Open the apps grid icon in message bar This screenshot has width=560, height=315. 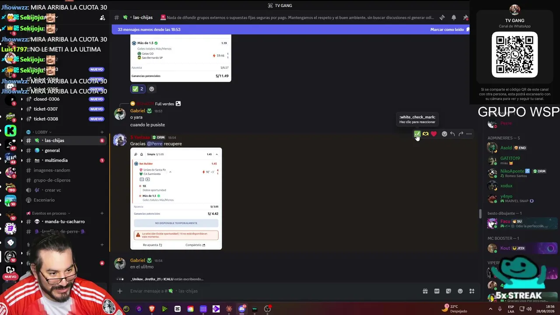point(472,291)
